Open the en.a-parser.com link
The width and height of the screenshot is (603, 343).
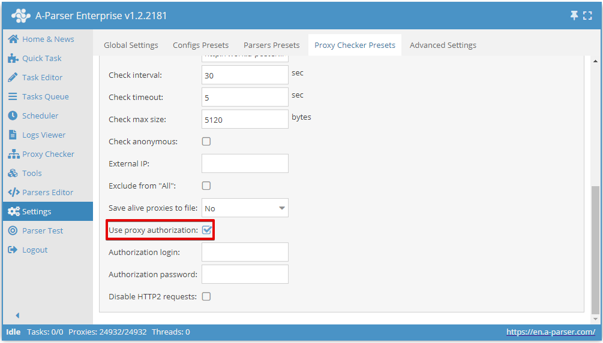pos(550,332)
